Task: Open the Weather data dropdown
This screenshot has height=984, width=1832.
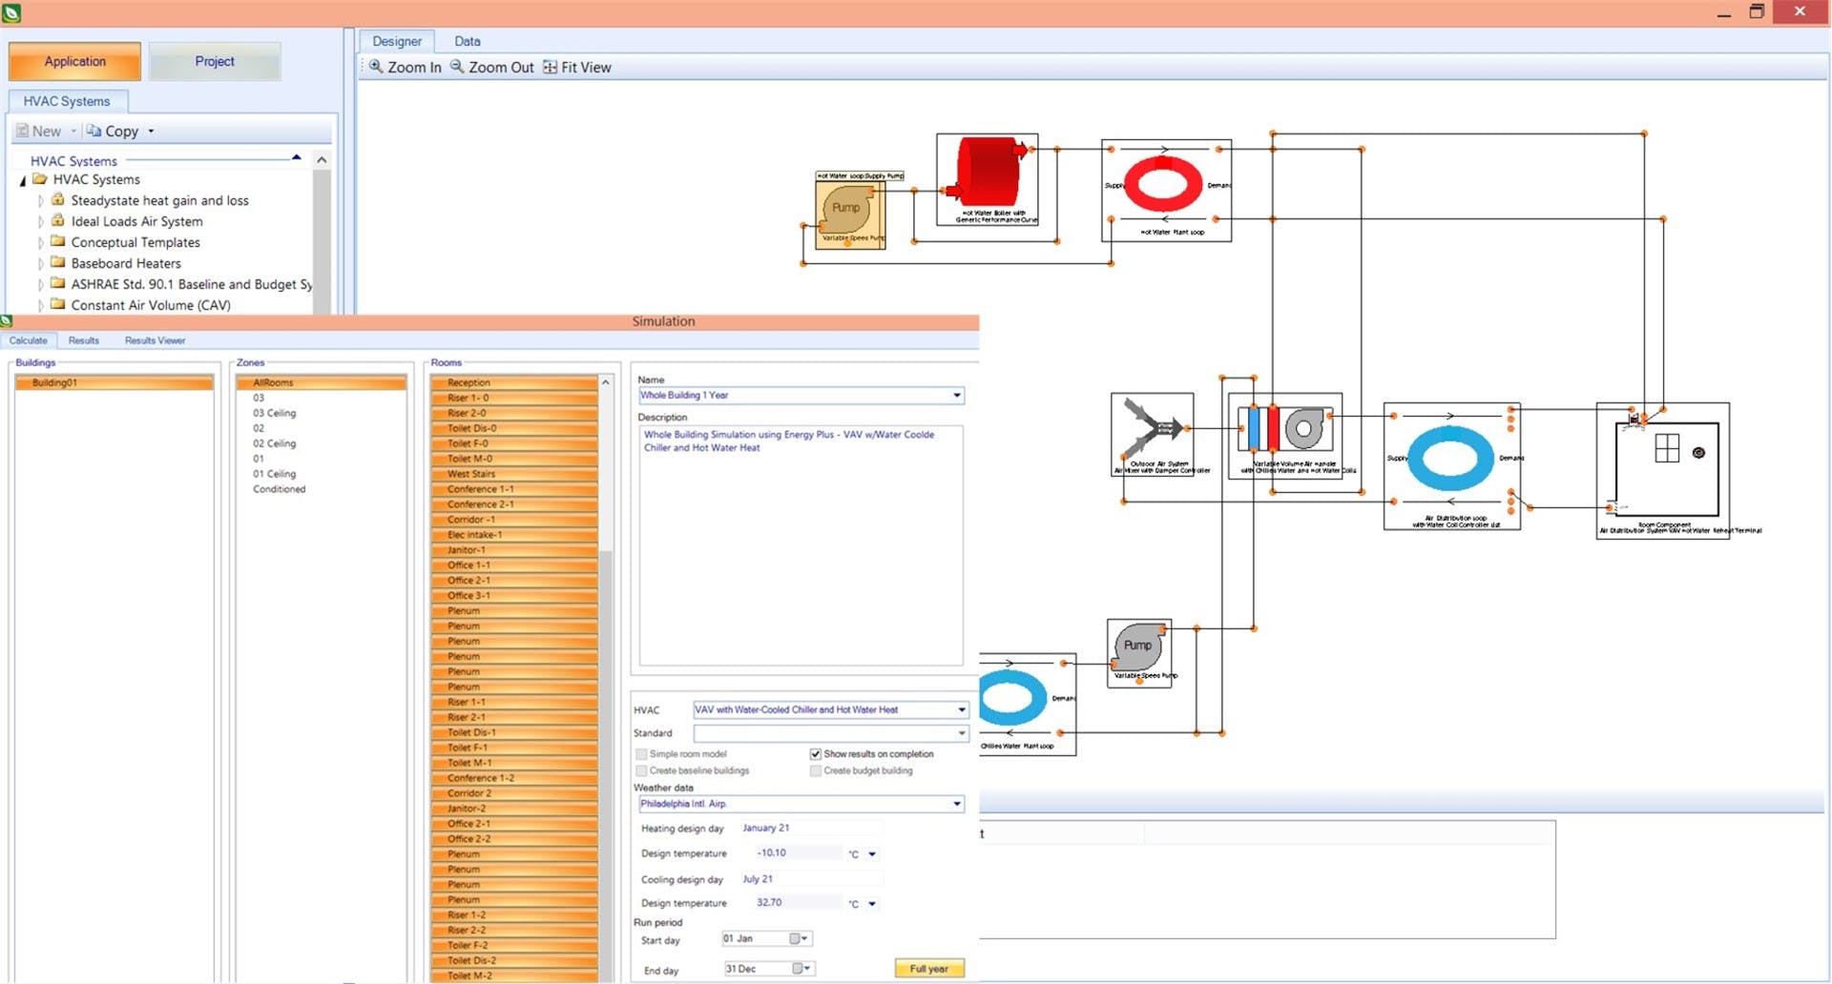Action: pyautogui.click(x=956, y=805)
